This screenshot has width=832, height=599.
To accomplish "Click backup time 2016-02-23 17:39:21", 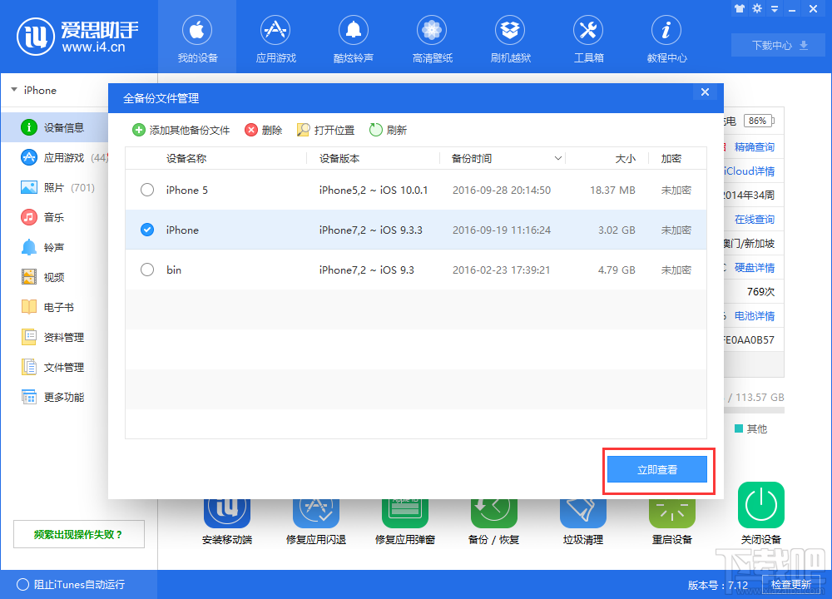I will click(x=502, y=270).
